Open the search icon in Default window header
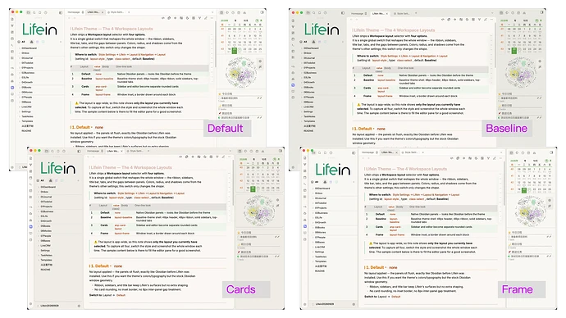Image resolution: width=566 pixels, height=318 pixels. click(34, 12)
